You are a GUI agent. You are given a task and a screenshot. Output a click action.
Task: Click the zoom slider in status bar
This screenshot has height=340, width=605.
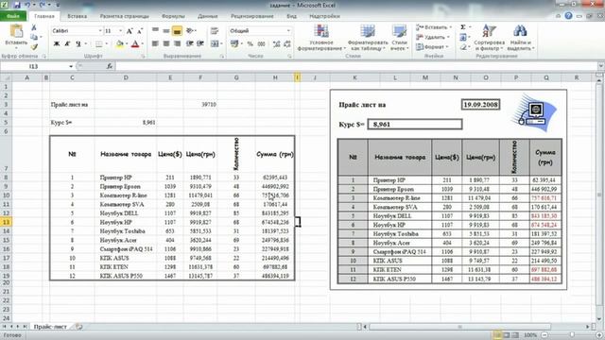click(572, 335)
